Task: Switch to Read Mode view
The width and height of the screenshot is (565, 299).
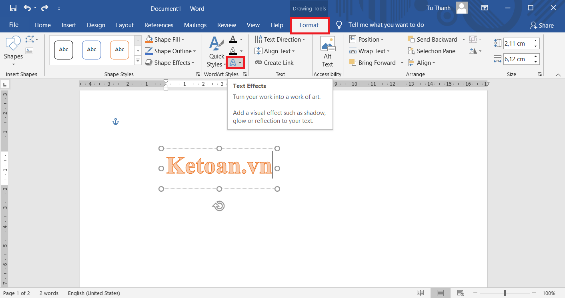Action: (x=420, y=293)
